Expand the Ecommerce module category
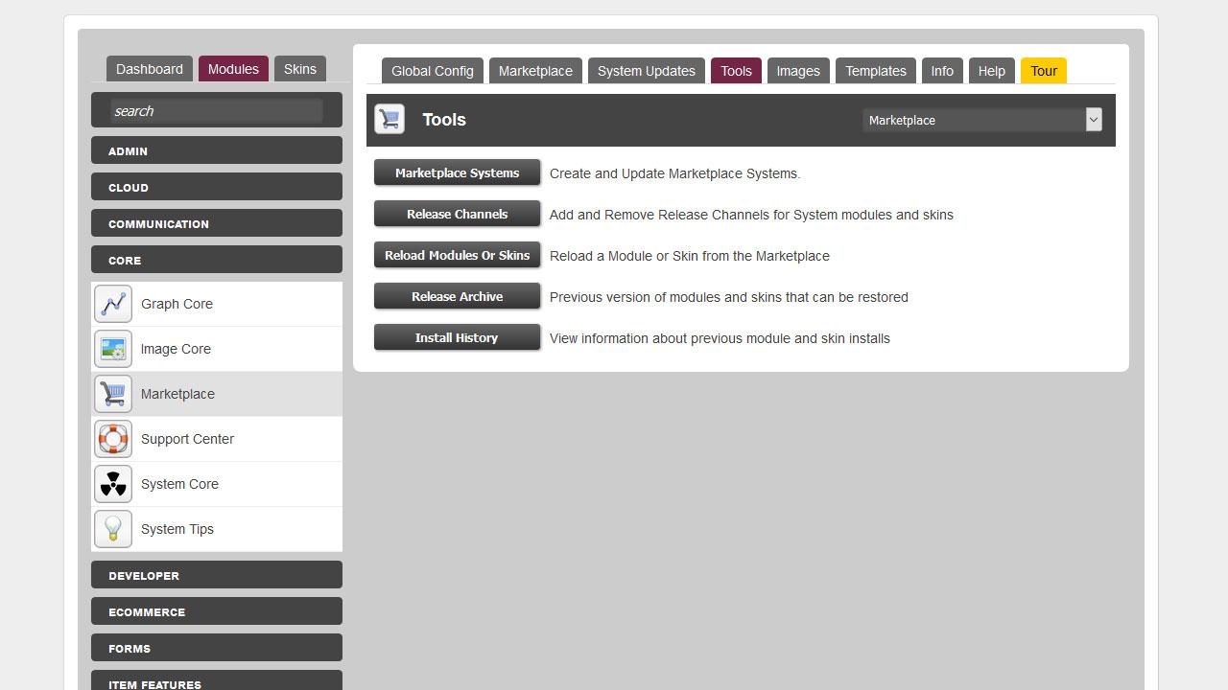 click(217, 611)
